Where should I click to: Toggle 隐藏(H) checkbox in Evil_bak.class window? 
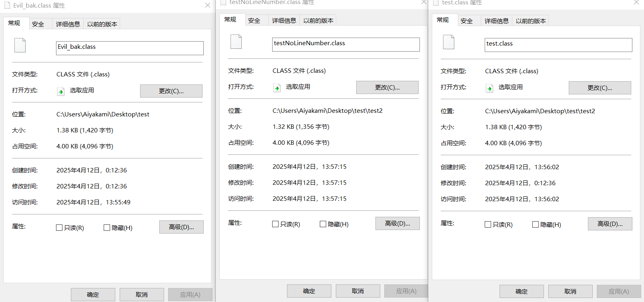point(107,228)
